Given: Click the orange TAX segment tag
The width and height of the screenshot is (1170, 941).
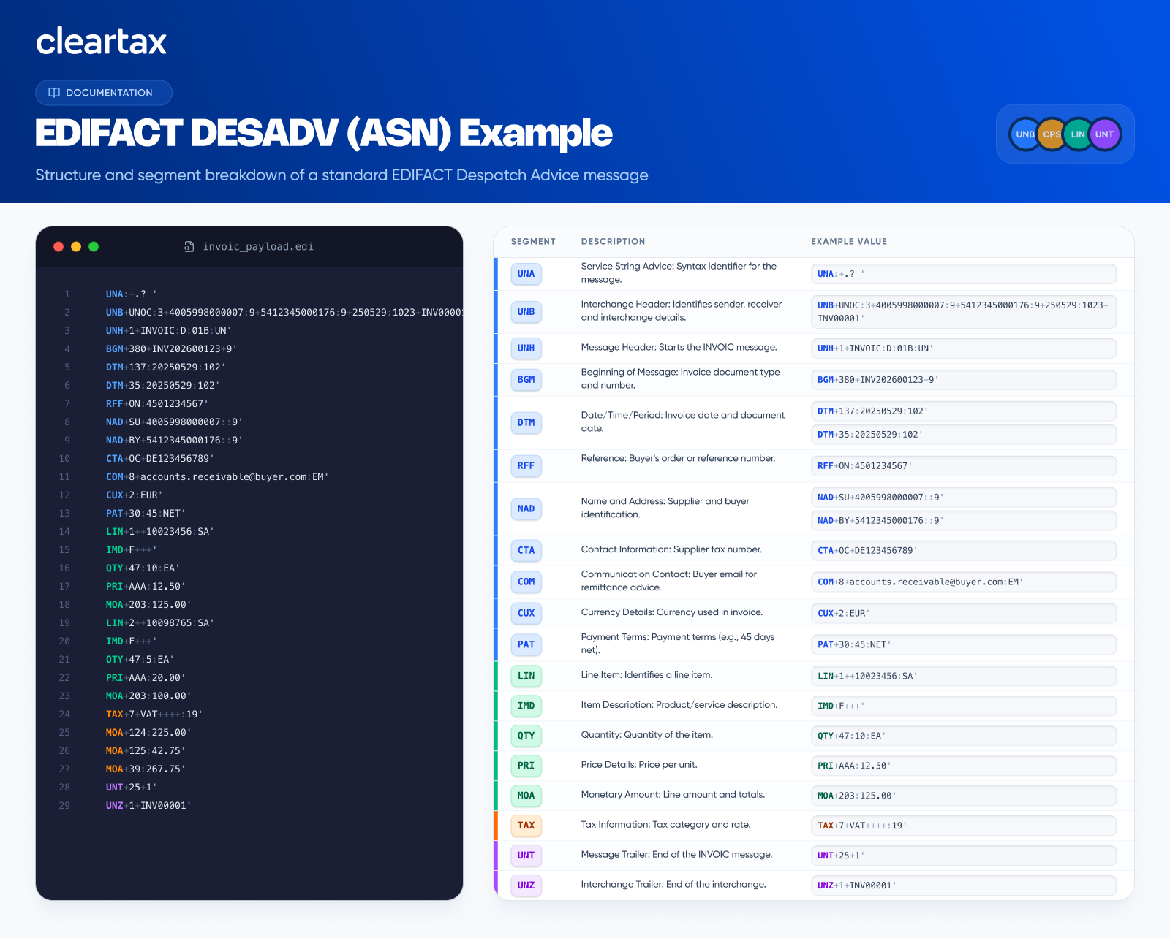Looking at the screenshot, I should [x=526, y=826].
